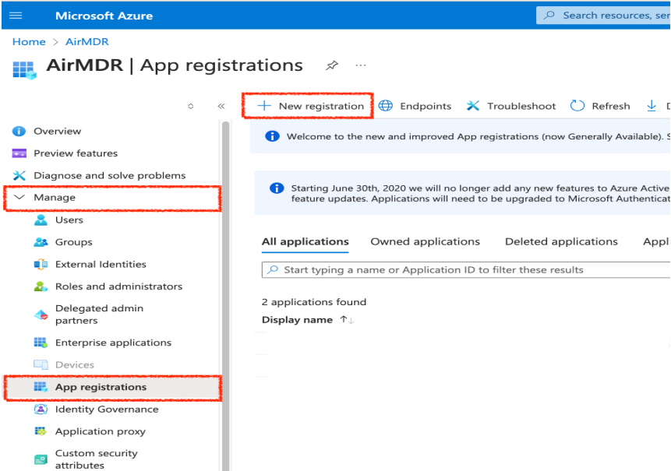671x471 pixels.
Task: Switch to All applications tab
Action: point(305,242)
